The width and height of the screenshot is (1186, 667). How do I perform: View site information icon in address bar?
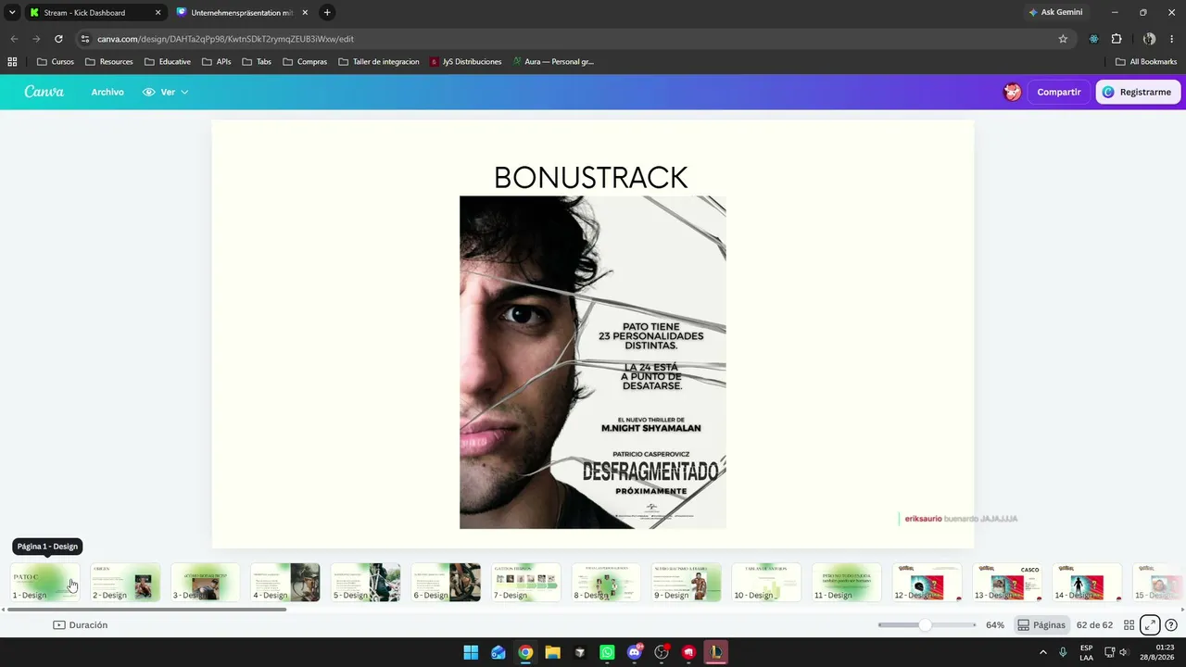click(x=85, y=39)
